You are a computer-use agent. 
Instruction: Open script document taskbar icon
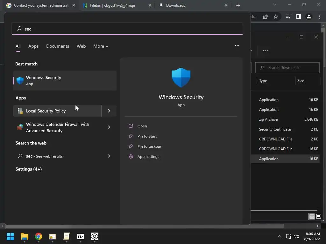[66, 236]
